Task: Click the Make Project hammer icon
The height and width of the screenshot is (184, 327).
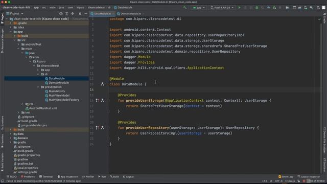Action: point(184,8)
